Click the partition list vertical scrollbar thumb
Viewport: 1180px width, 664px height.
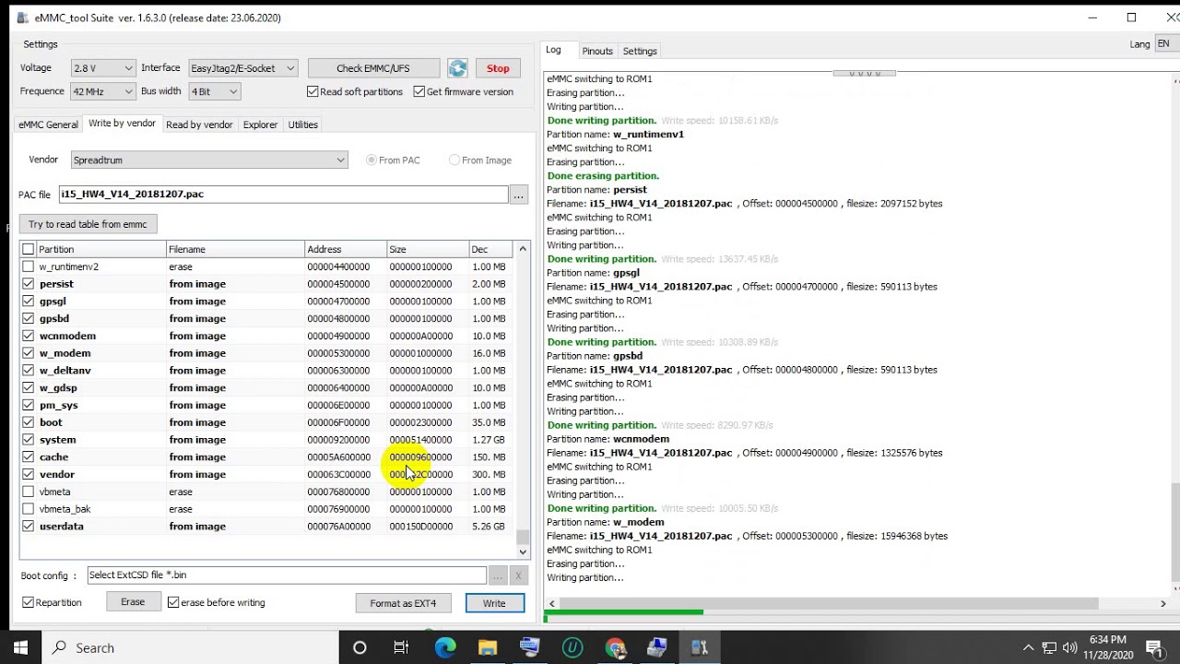pyautogui.click(x=523, y=536)
